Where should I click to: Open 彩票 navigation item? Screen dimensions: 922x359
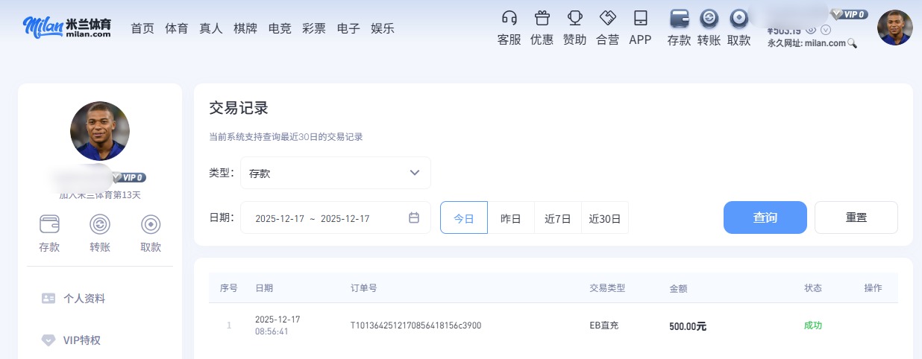[314, 28]
